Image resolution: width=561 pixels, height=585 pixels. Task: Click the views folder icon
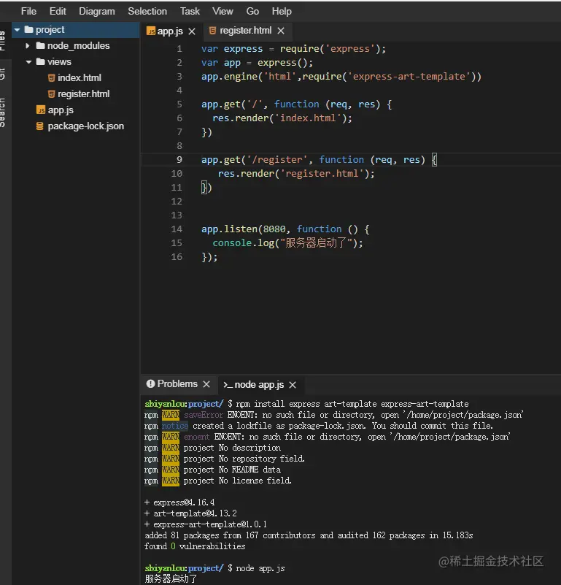[x=40, y=61]
